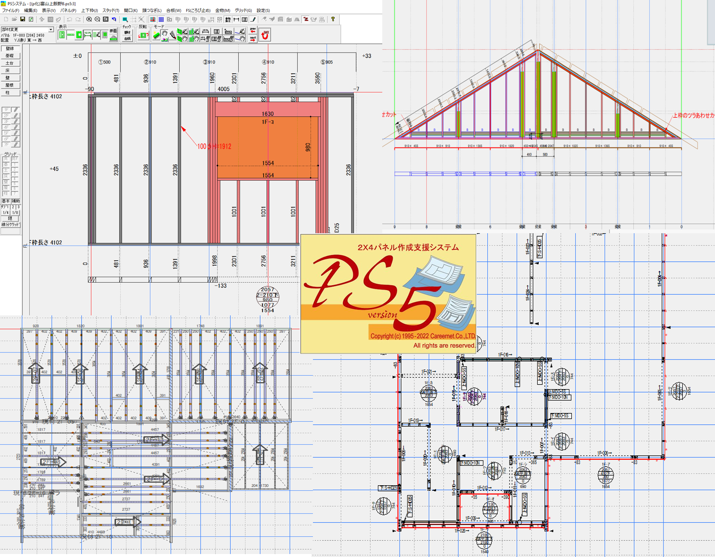Screen dimensions: 715x557
Task: Click the 屋根 side button
Action: (x=10, y=85)
